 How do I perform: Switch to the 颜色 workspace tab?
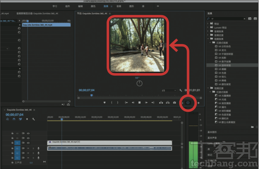pos(93,6)
